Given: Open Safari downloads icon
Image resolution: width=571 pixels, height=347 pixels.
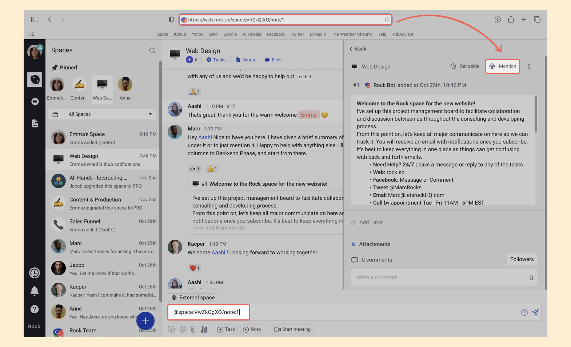Looking at the screenshot, I should pyautogui.click(x=498, y=19).
